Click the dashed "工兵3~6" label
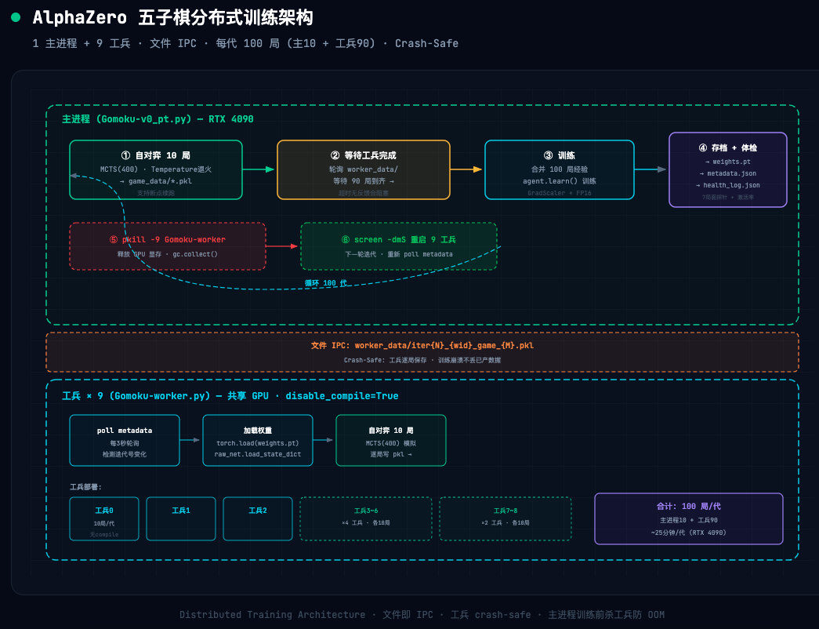Image resolution: width=819 pixels, height=629 pixels. click(x=366, y=511)
